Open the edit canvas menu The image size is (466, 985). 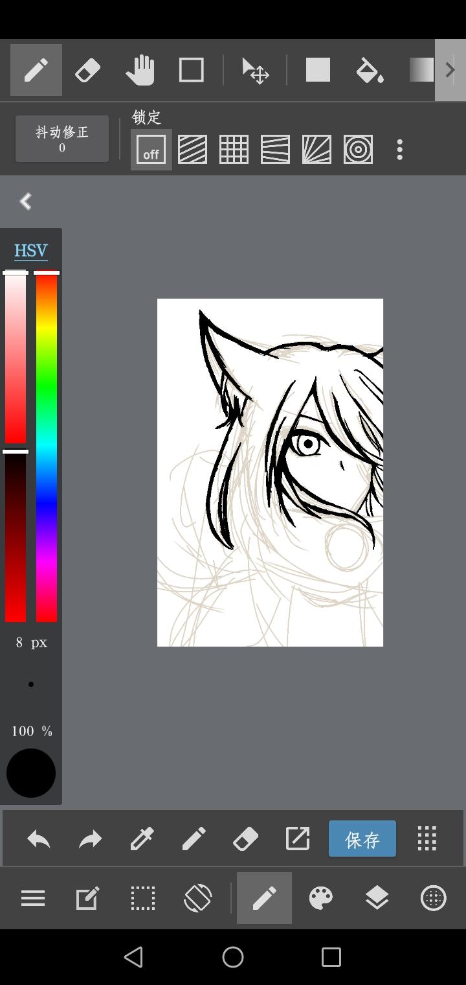pos(87,898)
